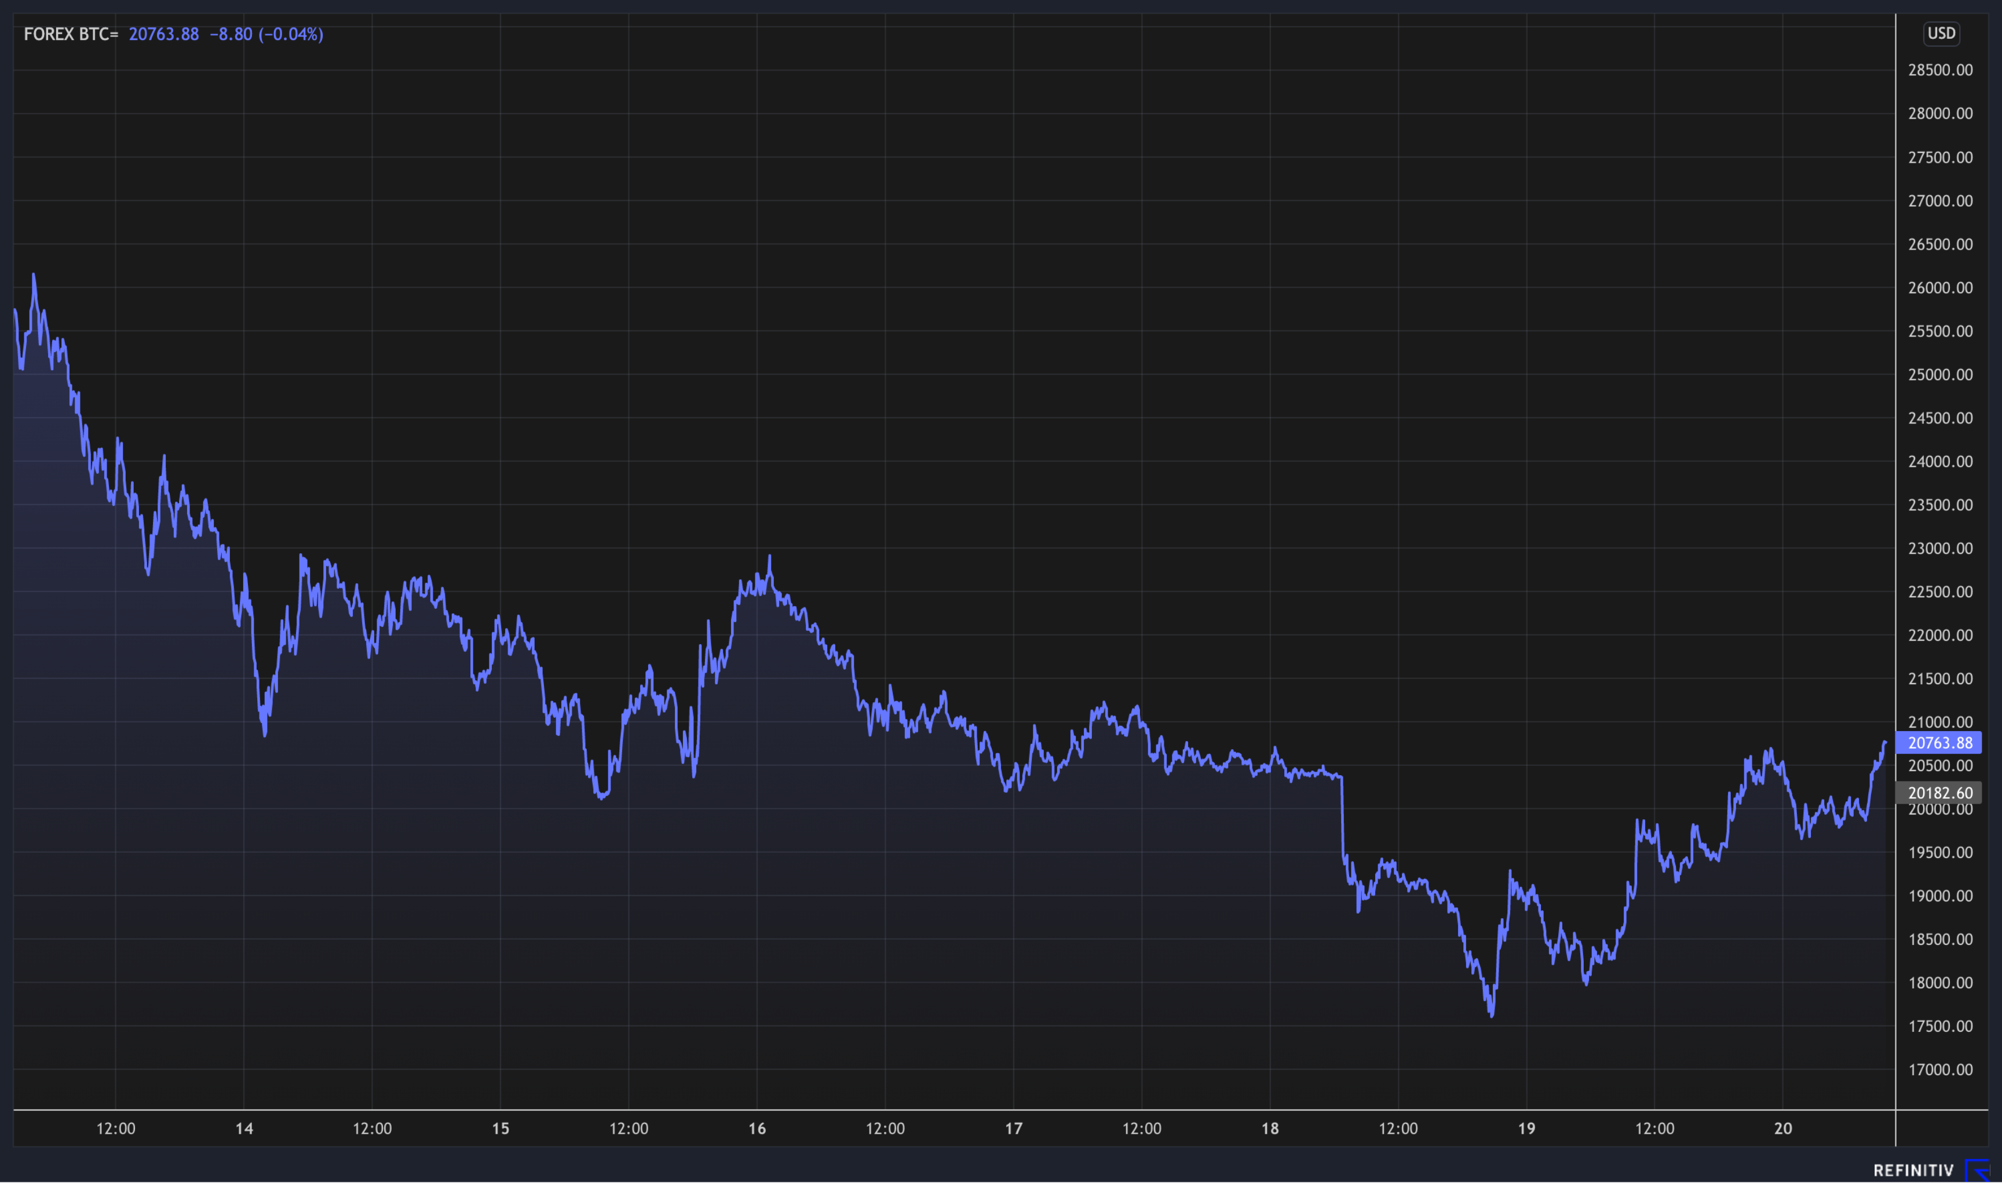Click the 28000.00 price axis label
Viewport: 2002px width, 1183px height.
[1940, 113]
